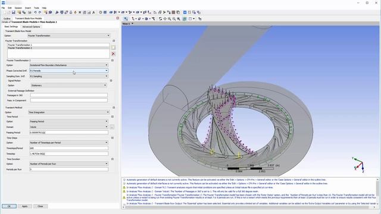Click the Undo toolbar icon

pyautogui.click(x=35, y=12)
